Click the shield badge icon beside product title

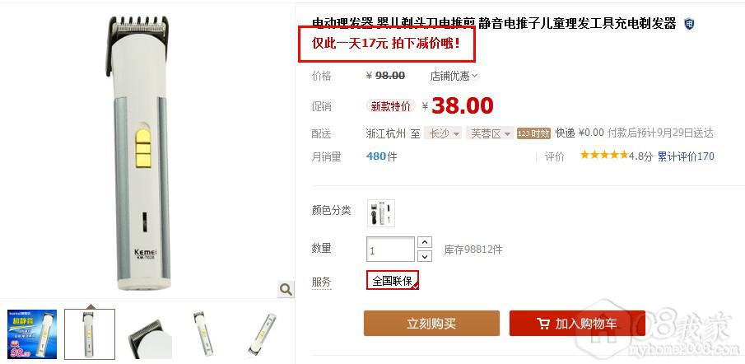tap(689, 24)
